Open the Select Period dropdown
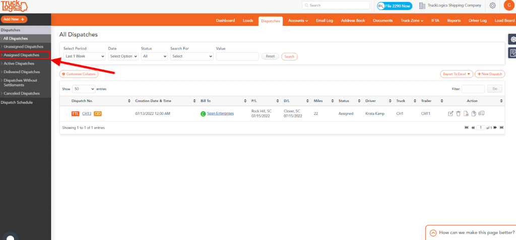Viewport: 516px width, 240px height. pyautogui.click(x=84, y=56)
